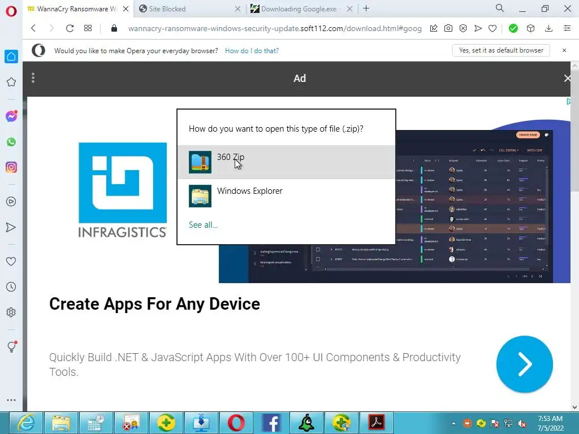Viewport: 579px width, 434px height.
Task: Click the address bar URL
Action: click(x=275, y=28)
